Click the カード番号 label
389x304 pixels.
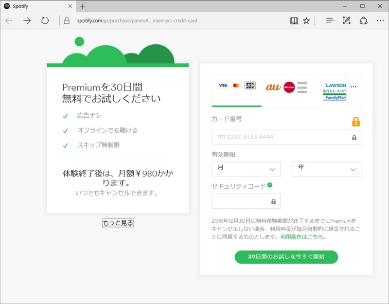coord(227,119)
